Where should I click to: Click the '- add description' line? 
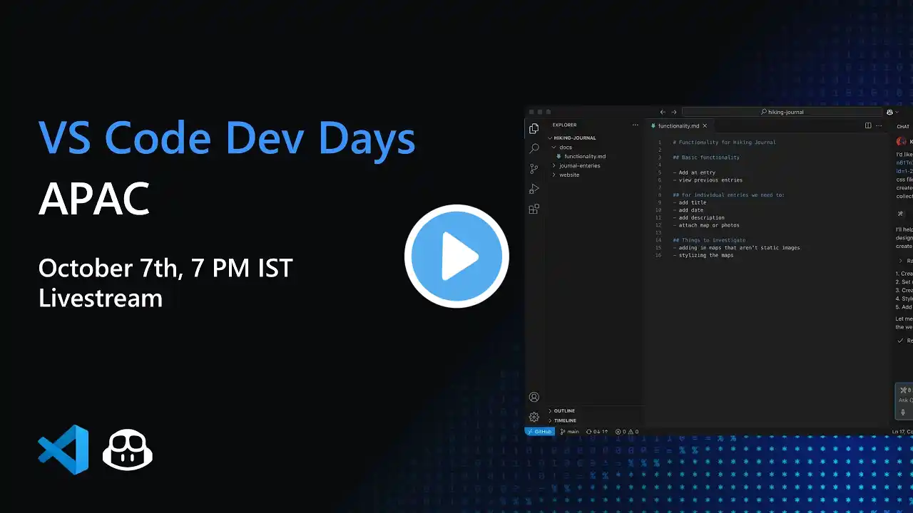pyautogui.click(x=698, y=218)
